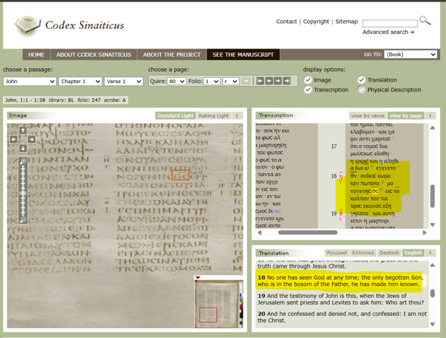The image size is (446, 338).
Task: Open the Copyright link
Action: point(316,21)
